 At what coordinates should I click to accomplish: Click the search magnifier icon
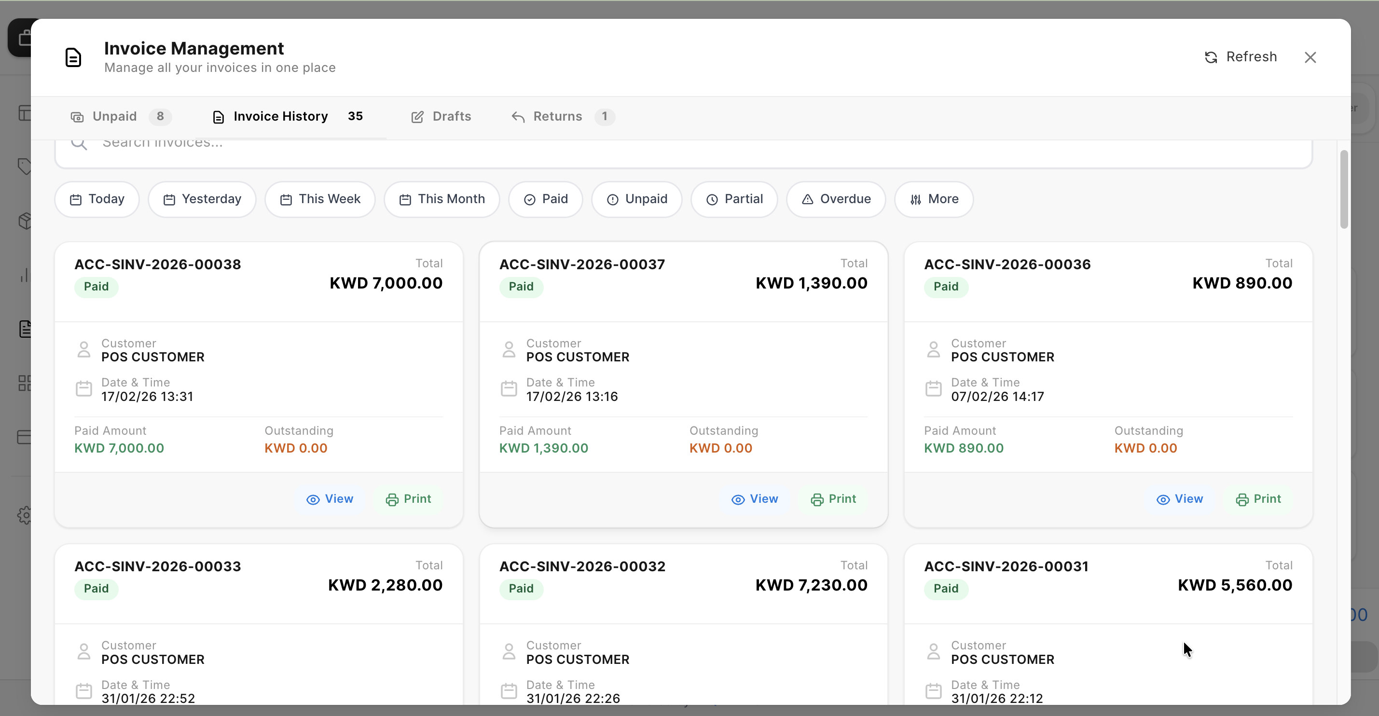[79, 143]
